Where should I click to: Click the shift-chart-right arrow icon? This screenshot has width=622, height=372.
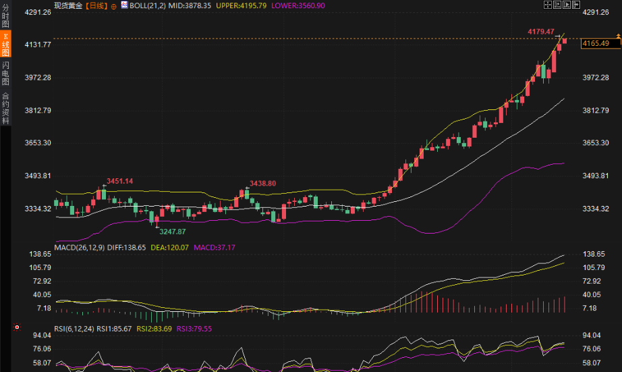click(576, 5)
